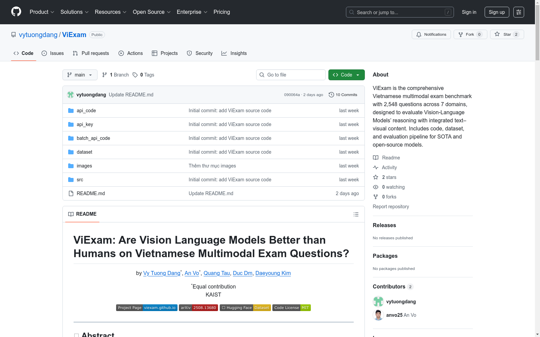The height and width of the screenshot is (337, 540).
Task: Open the README.md file icon
Action: 71,193
